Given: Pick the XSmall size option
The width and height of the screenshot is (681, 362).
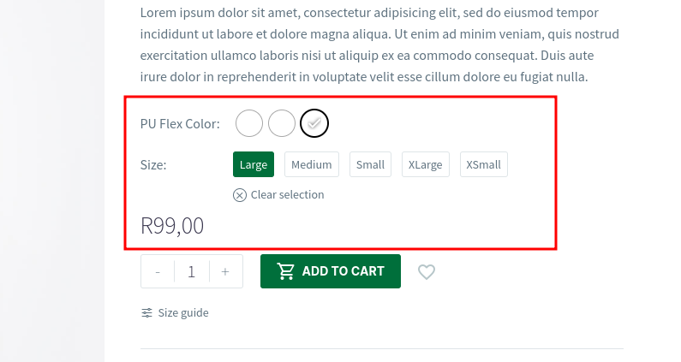Looking at the screenshot, I should coord(483,164).
